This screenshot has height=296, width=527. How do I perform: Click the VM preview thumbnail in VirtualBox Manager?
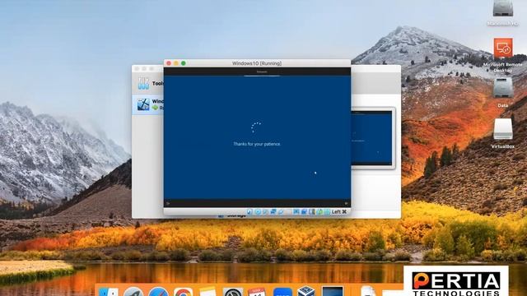click(x=372, y=138)
